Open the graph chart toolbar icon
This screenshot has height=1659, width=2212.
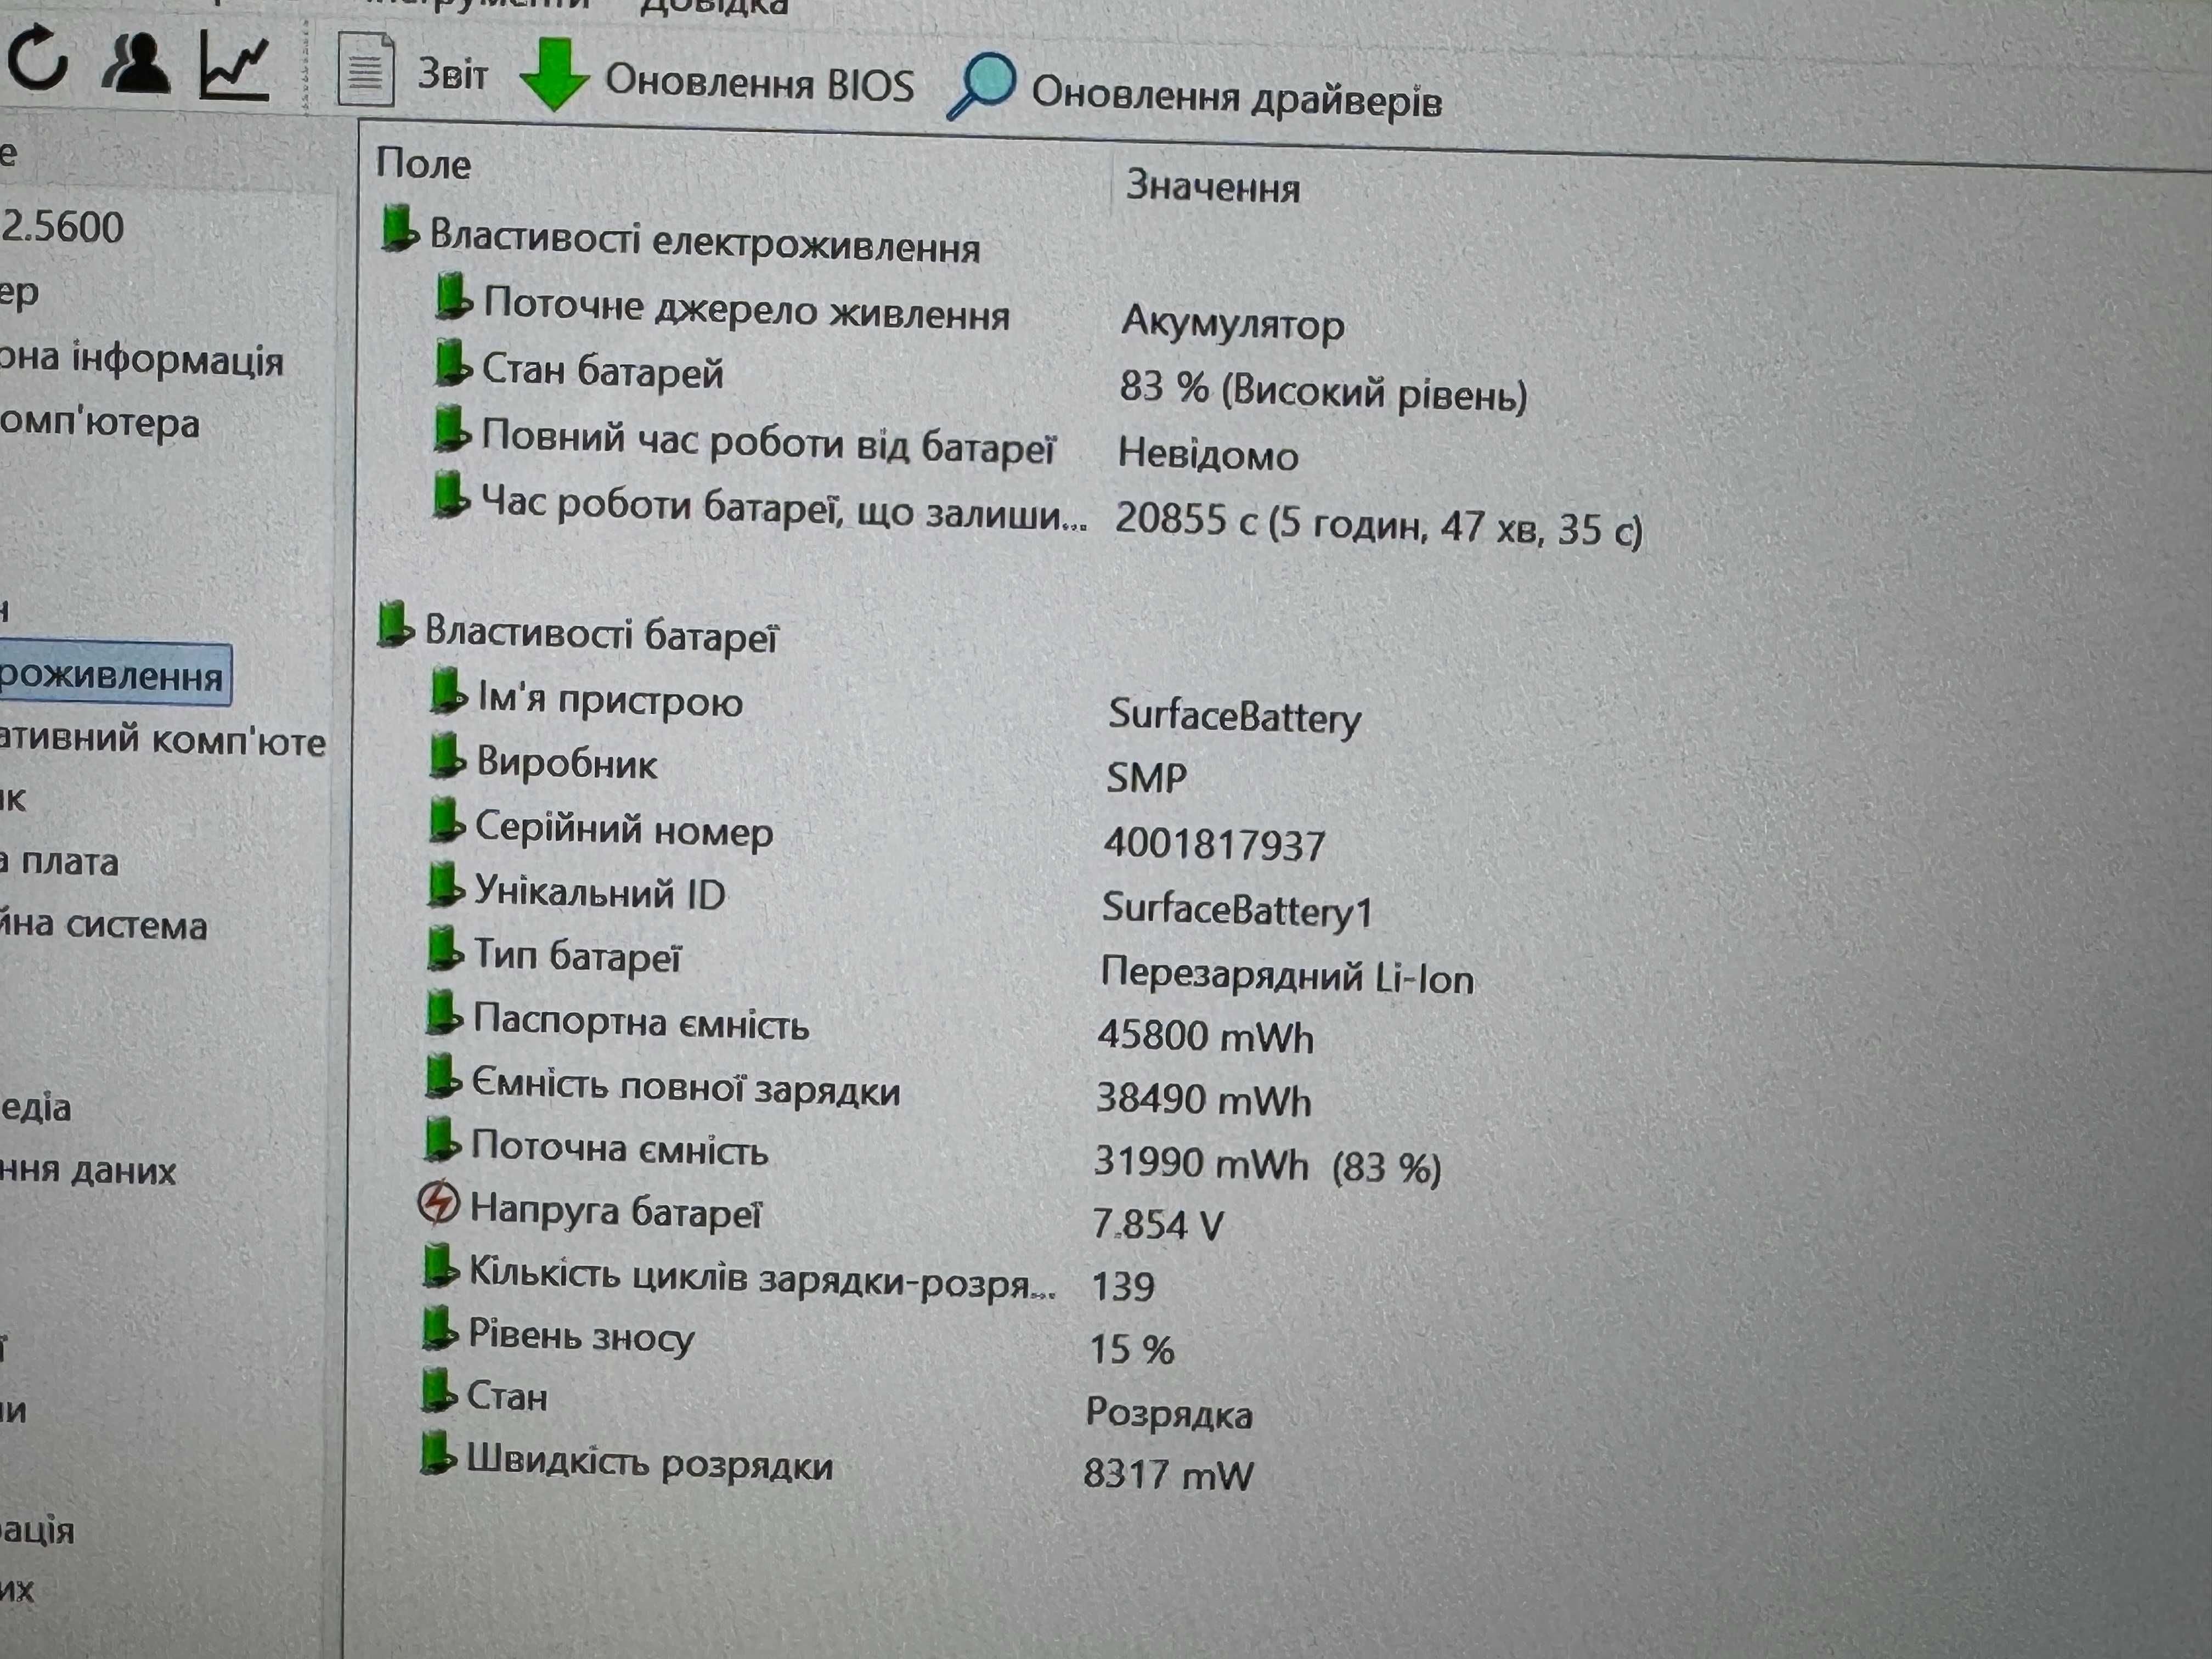point(234,65)
